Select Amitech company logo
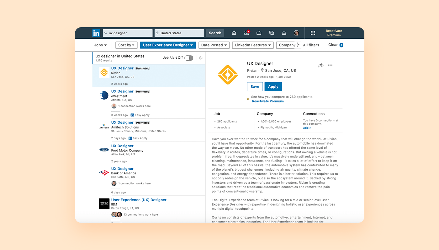 click(x=104, y=127)
